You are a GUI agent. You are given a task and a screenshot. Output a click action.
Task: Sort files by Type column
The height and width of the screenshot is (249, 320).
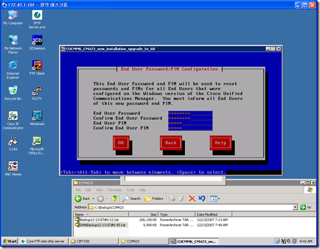pos(177,214)
